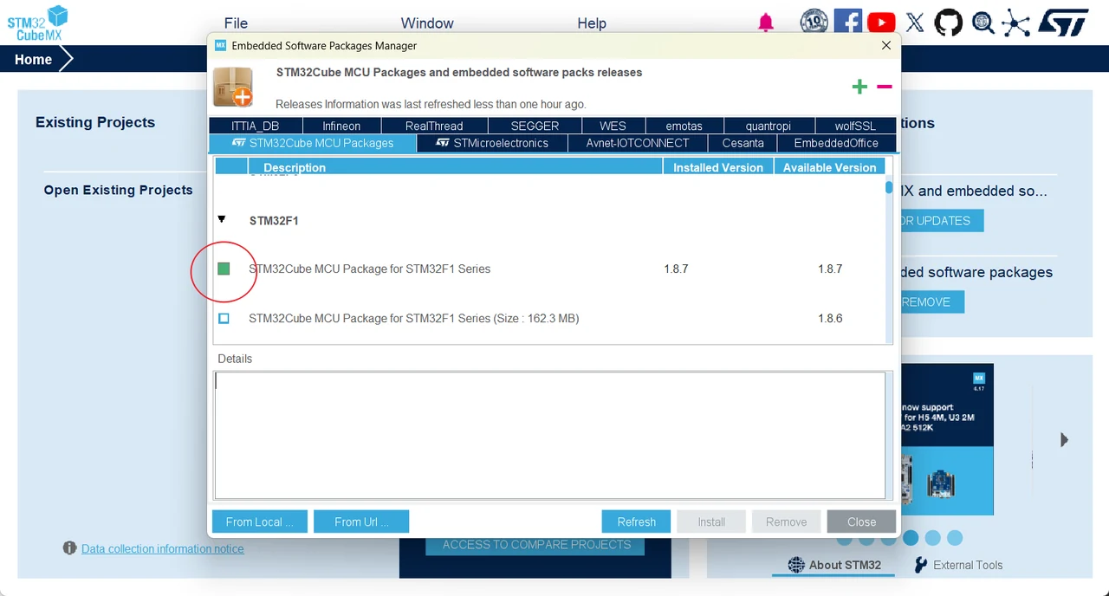Open the Facebook icon link
This screenshot has height=596, width=1109.
847,22
